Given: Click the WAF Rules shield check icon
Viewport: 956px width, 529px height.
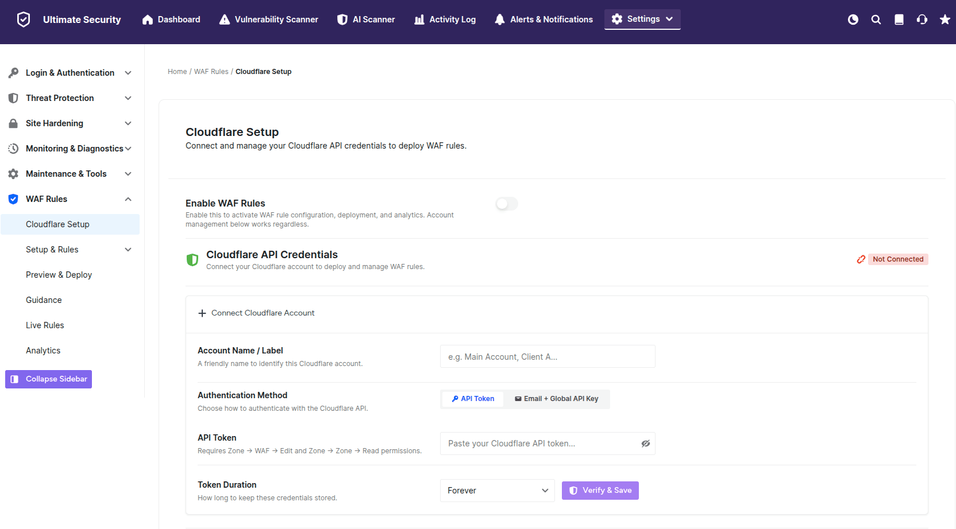Looking at the screenshot, I should pos(13,199).
